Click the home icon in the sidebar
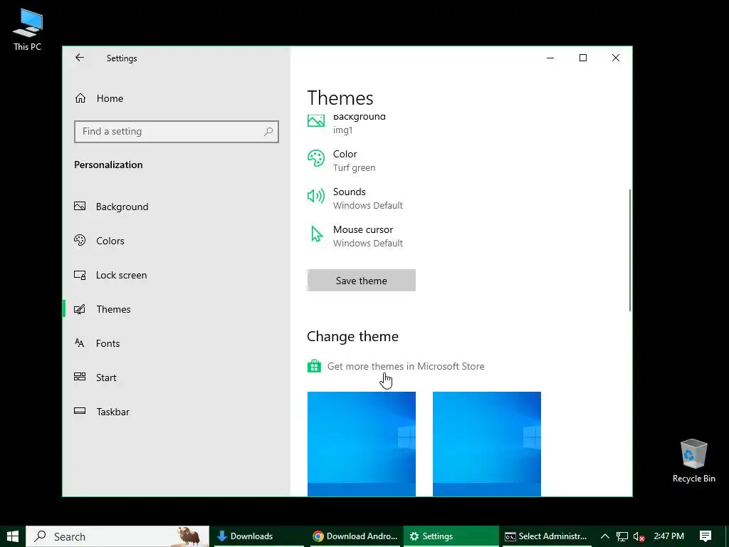Image resolution: width=729 pixels, height=547 pixels. [80, 98]
